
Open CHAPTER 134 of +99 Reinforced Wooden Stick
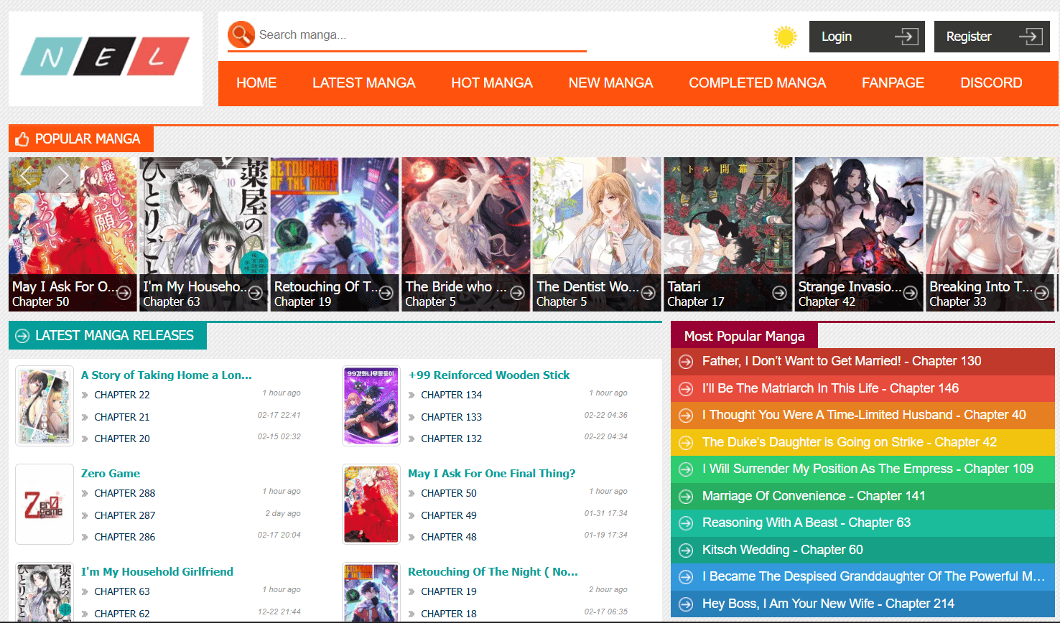(452, 395)
